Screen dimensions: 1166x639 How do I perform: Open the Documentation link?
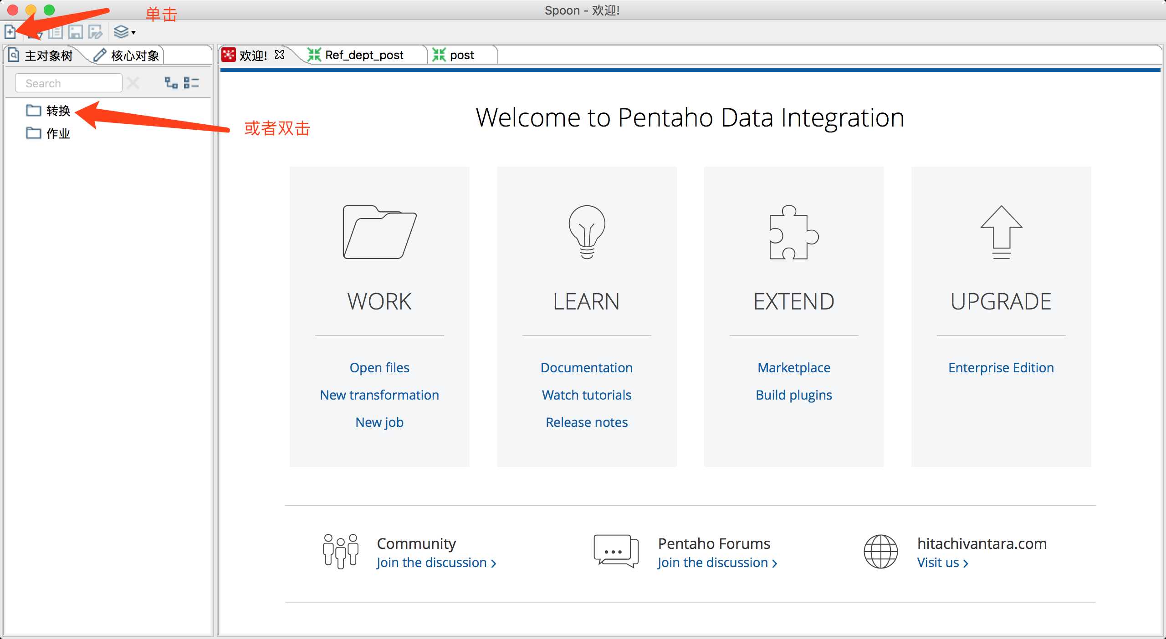coord(587,368)
